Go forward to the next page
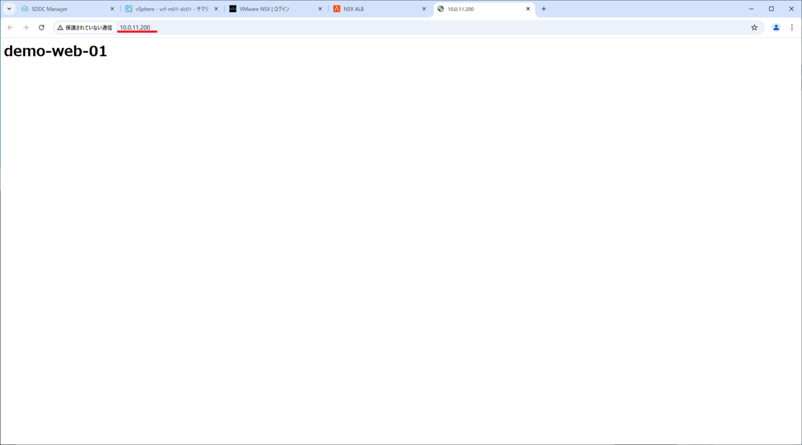 point(25,27)
